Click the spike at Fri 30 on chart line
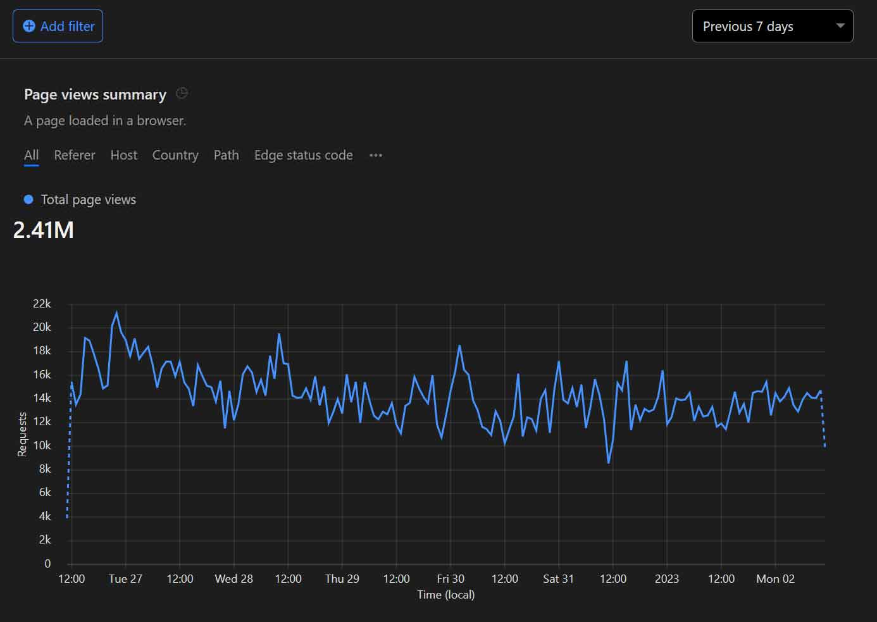The width and height of the screenshot is (877, 622). [459, 346]
